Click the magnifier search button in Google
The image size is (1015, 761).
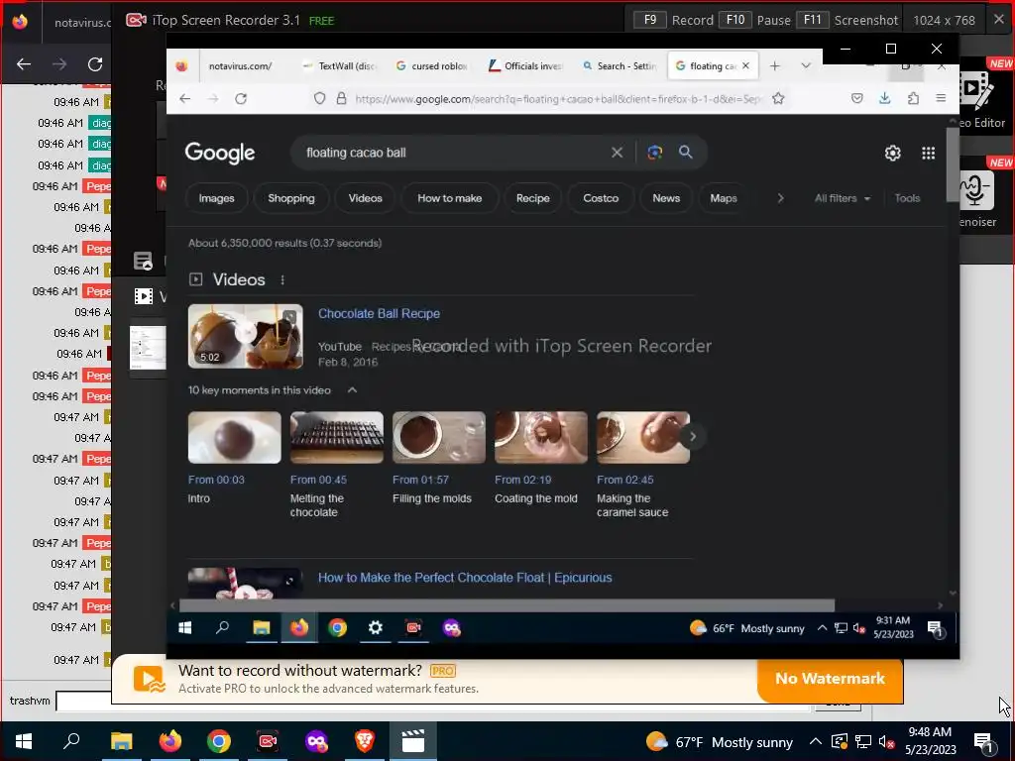pos(686,152)
